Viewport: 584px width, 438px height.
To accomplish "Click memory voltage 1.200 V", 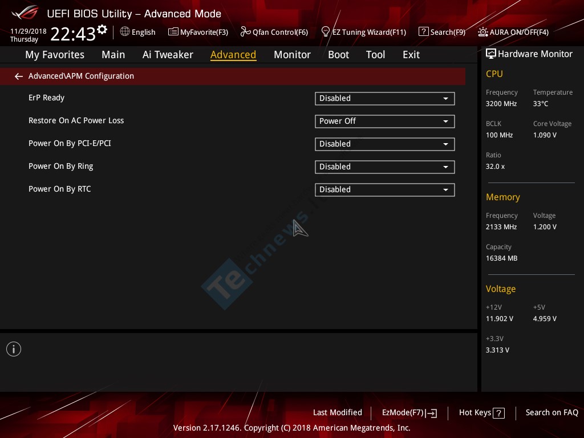I will pos(545,227).
